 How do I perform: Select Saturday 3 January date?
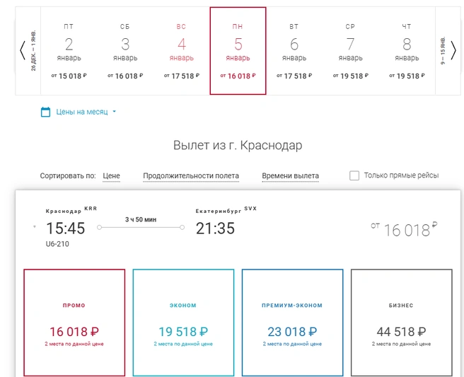point(125,51)
